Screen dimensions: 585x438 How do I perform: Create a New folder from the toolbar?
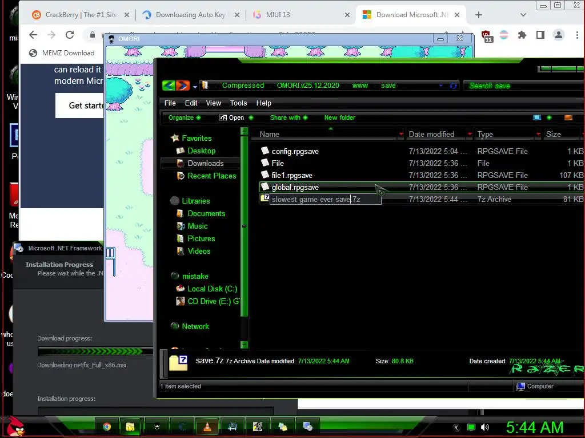click(x=339, y=117)
